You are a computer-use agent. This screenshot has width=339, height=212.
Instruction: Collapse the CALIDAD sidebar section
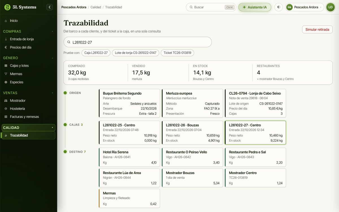pos(52,128)
